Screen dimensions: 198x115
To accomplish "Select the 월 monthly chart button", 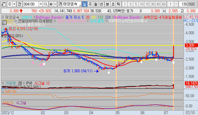I will (95, 4).
